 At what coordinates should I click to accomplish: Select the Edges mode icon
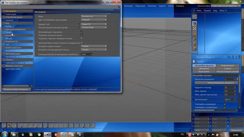[194, 44]
